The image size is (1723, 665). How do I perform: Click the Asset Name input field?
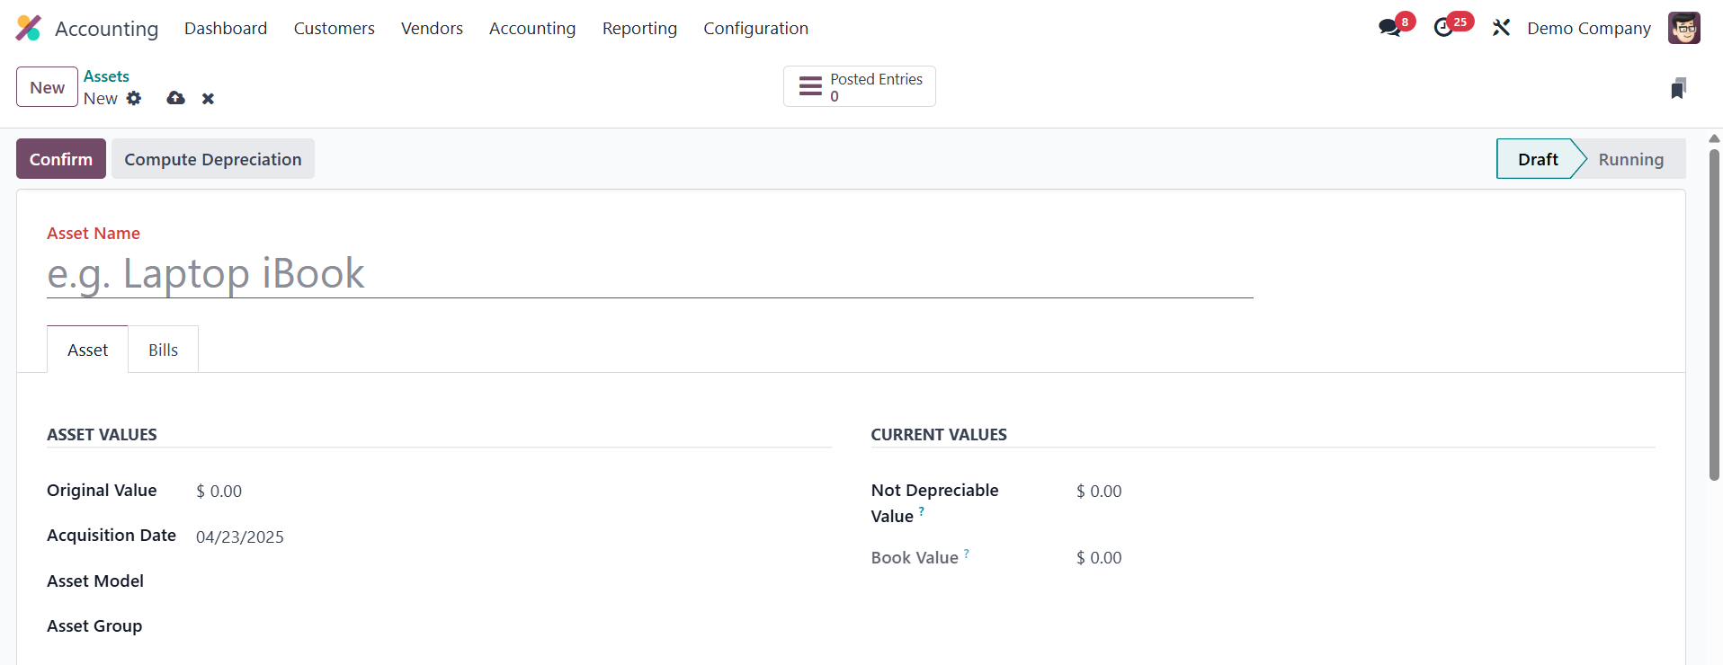(x=649, y=274)
